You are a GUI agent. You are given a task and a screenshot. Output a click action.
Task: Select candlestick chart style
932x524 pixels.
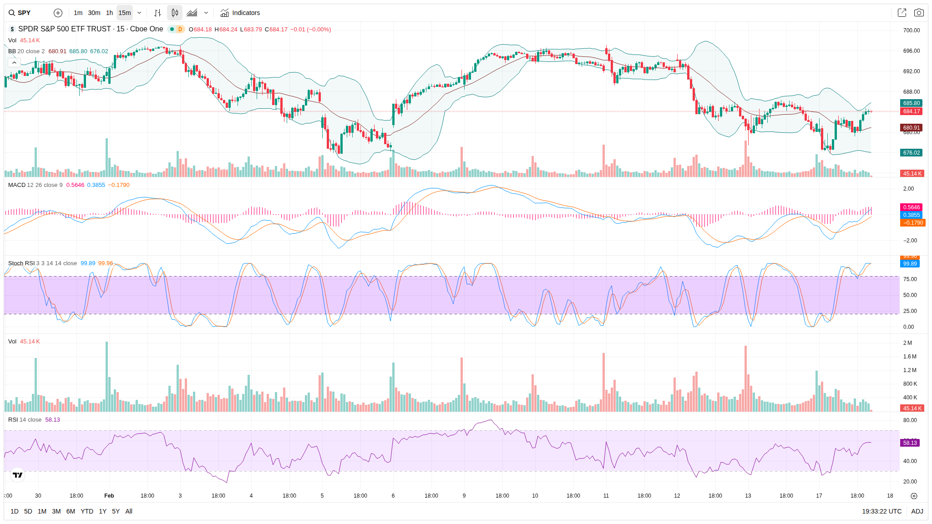[x=175, y=13]
